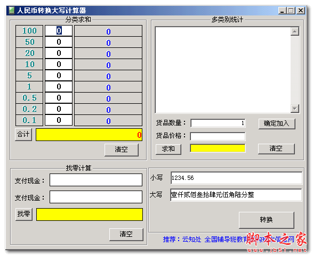Click the count field for denomination 0.5
This screenshot has height=256, width=313.
[59, 97]
